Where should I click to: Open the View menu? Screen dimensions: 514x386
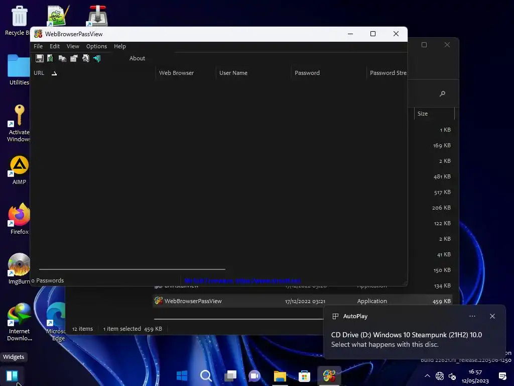[73, 46]
